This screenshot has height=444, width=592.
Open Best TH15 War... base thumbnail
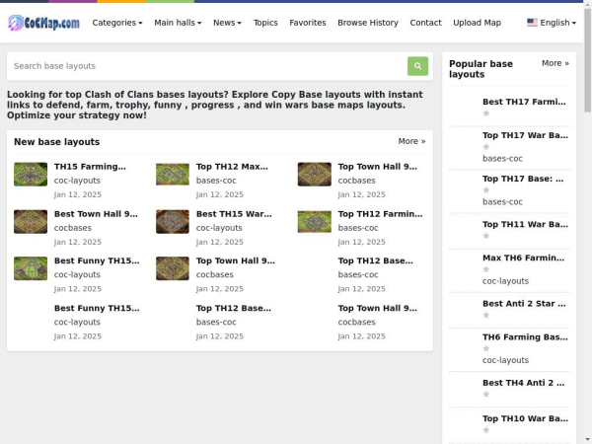(173, 222)
